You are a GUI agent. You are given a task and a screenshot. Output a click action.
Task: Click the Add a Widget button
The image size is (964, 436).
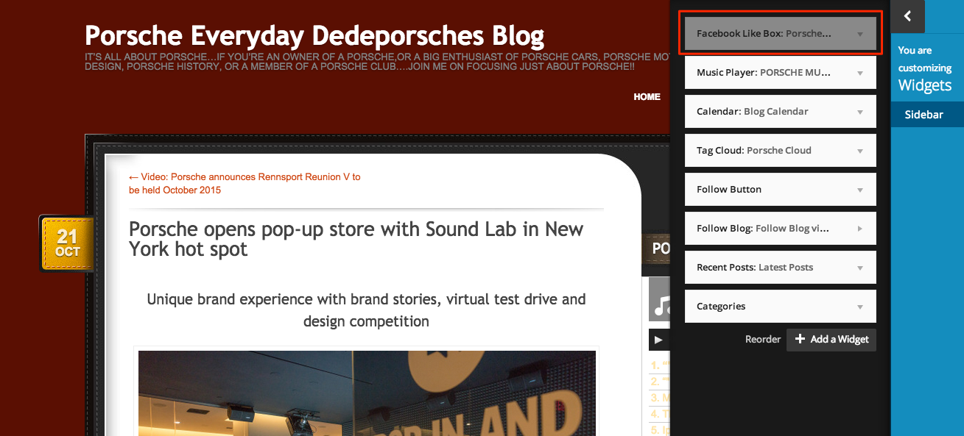point(831,339)
